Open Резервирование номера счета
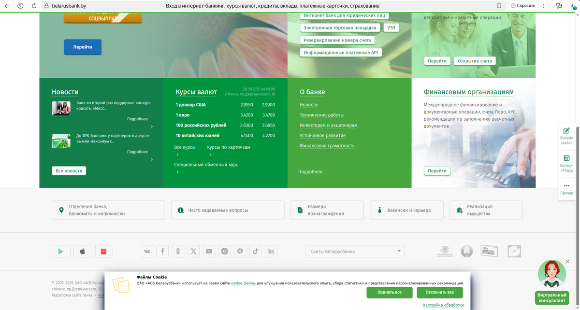The width and height of the screenshot is (580, 310). (x=337, y=40)
